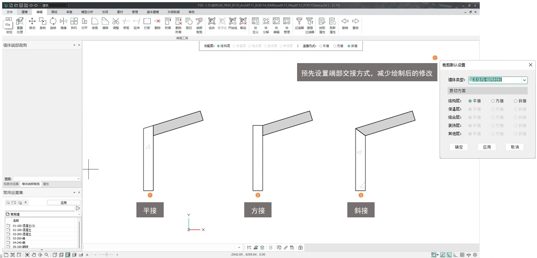Screen dimensions: 537x258
Task: Select the 对齐 (align) tool
Action: [84, 24]
